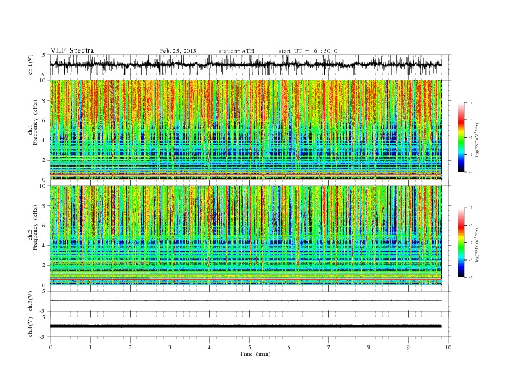Click the thick ch.4 voltage trace
The height and width of the screenshot is (390, 505).
pos(245,326)
